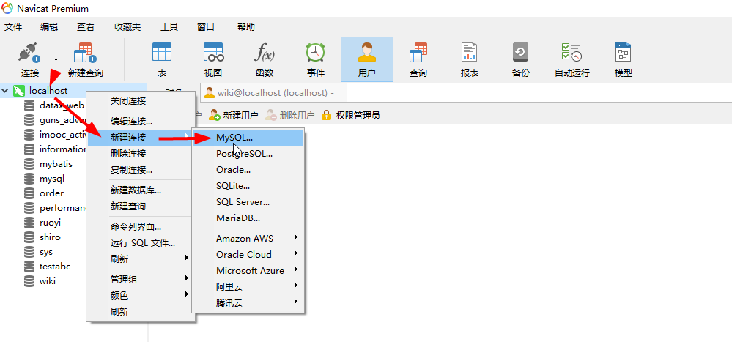Select the information_schema database icon
Image resolution: width=732 pixels, height=342 pixels.
coord(29,149)
